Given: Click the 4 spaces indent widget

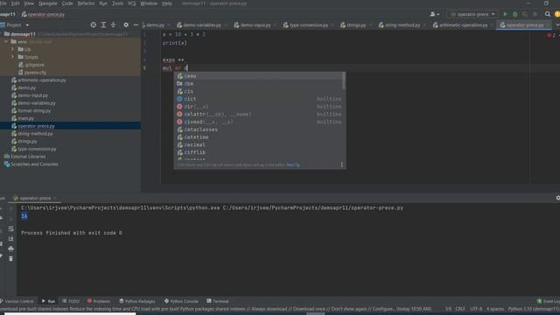Looking at the screenshot, I should click(495, 309).
